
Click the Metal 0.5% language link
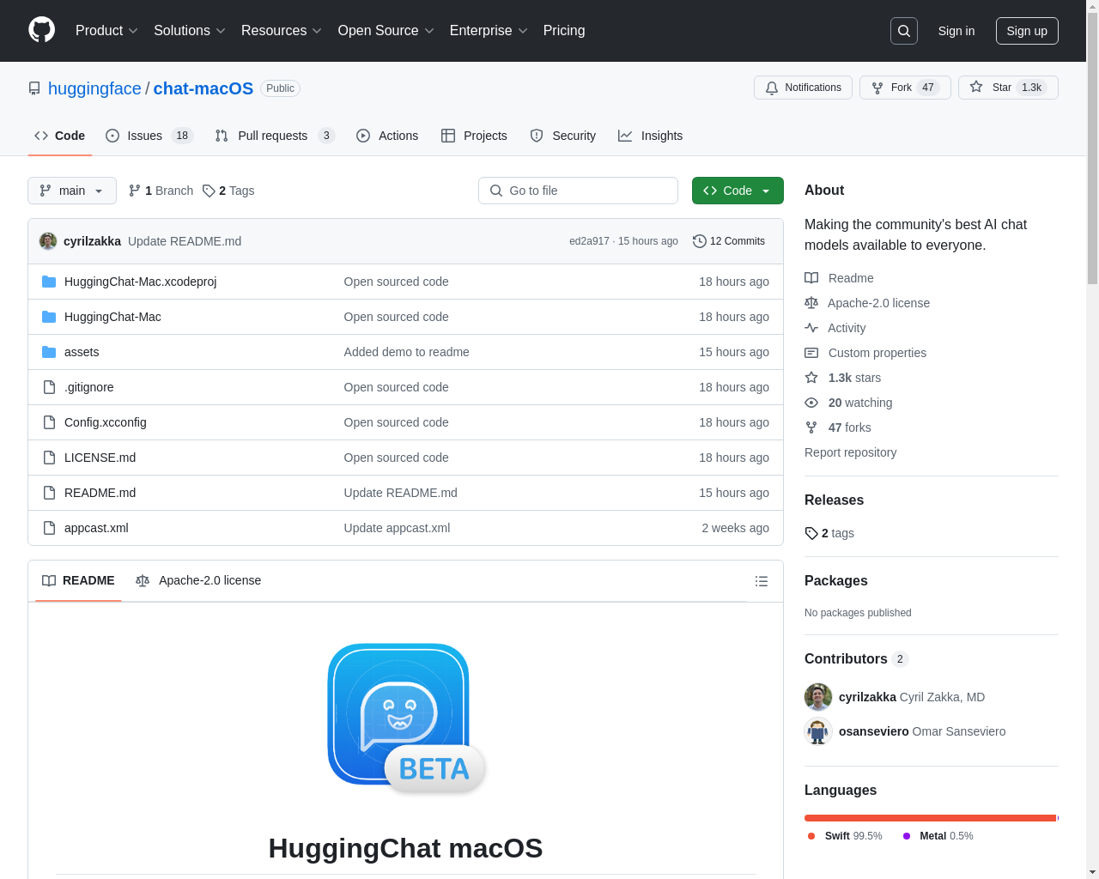[x=938, y=836]
